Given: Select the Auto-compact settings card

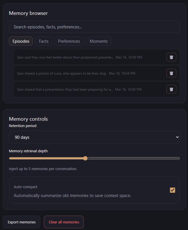Looking at the screenshot, I should [94, 190].
